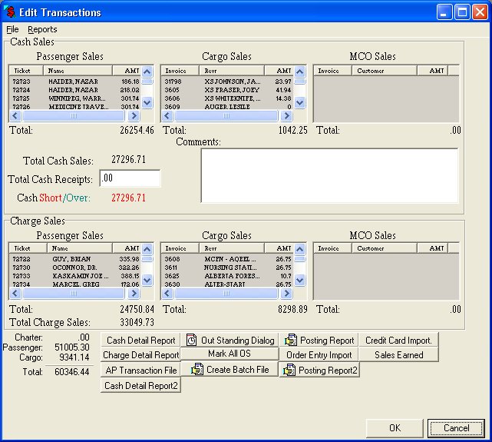
Task: Click the Cash Detail Report button
Action: coord(140,341)
